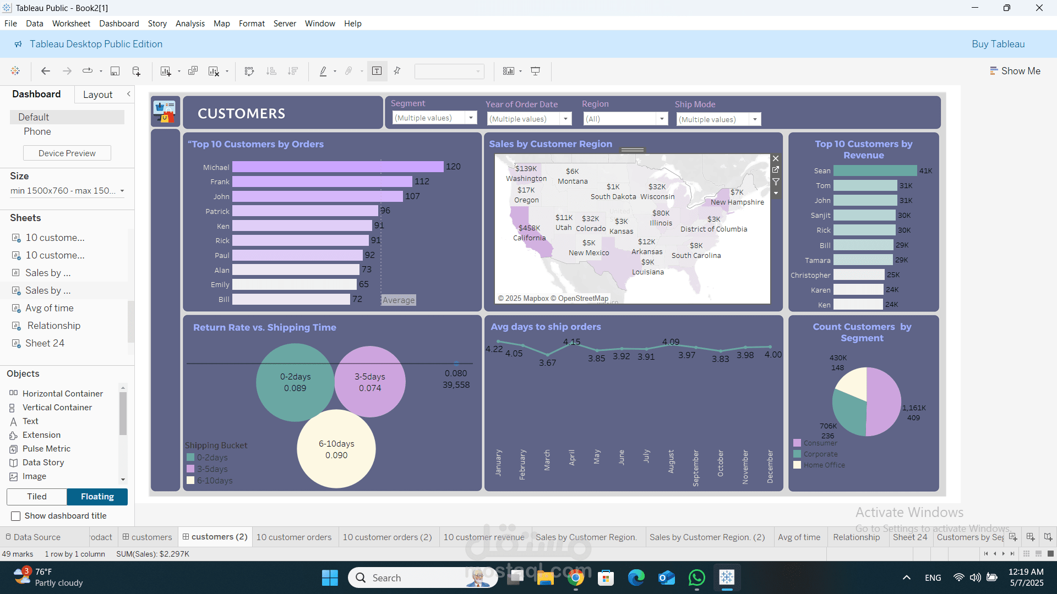The width and height of the screenshot is (1057, 594).
Task: Click the Use as Filter funnel icon
Action: [x=776, y=182]
